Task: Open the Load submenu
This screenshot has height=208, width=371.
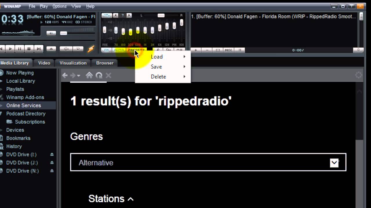Action: click(x=163, y=57)
